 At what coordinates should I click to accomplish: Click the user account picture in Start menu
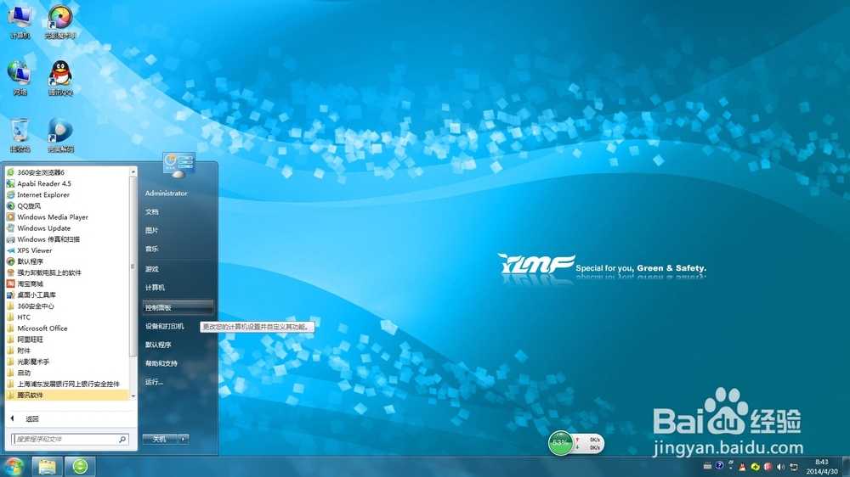point(178,166)
